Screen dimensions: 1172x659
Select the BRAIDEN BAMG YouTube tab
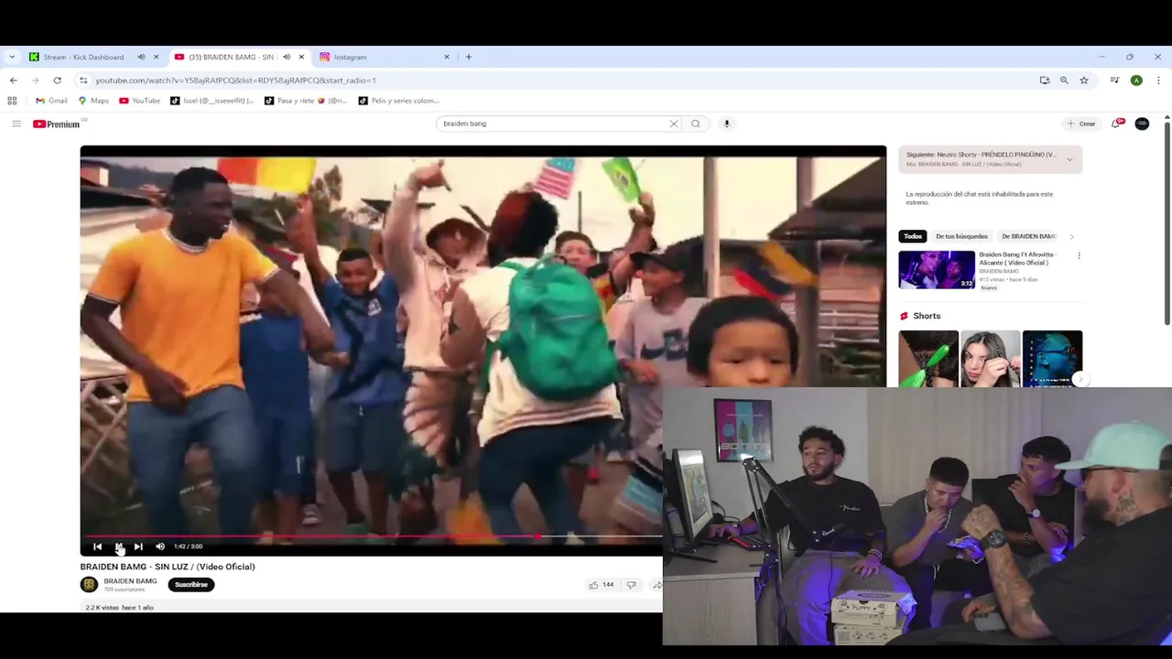229,57
